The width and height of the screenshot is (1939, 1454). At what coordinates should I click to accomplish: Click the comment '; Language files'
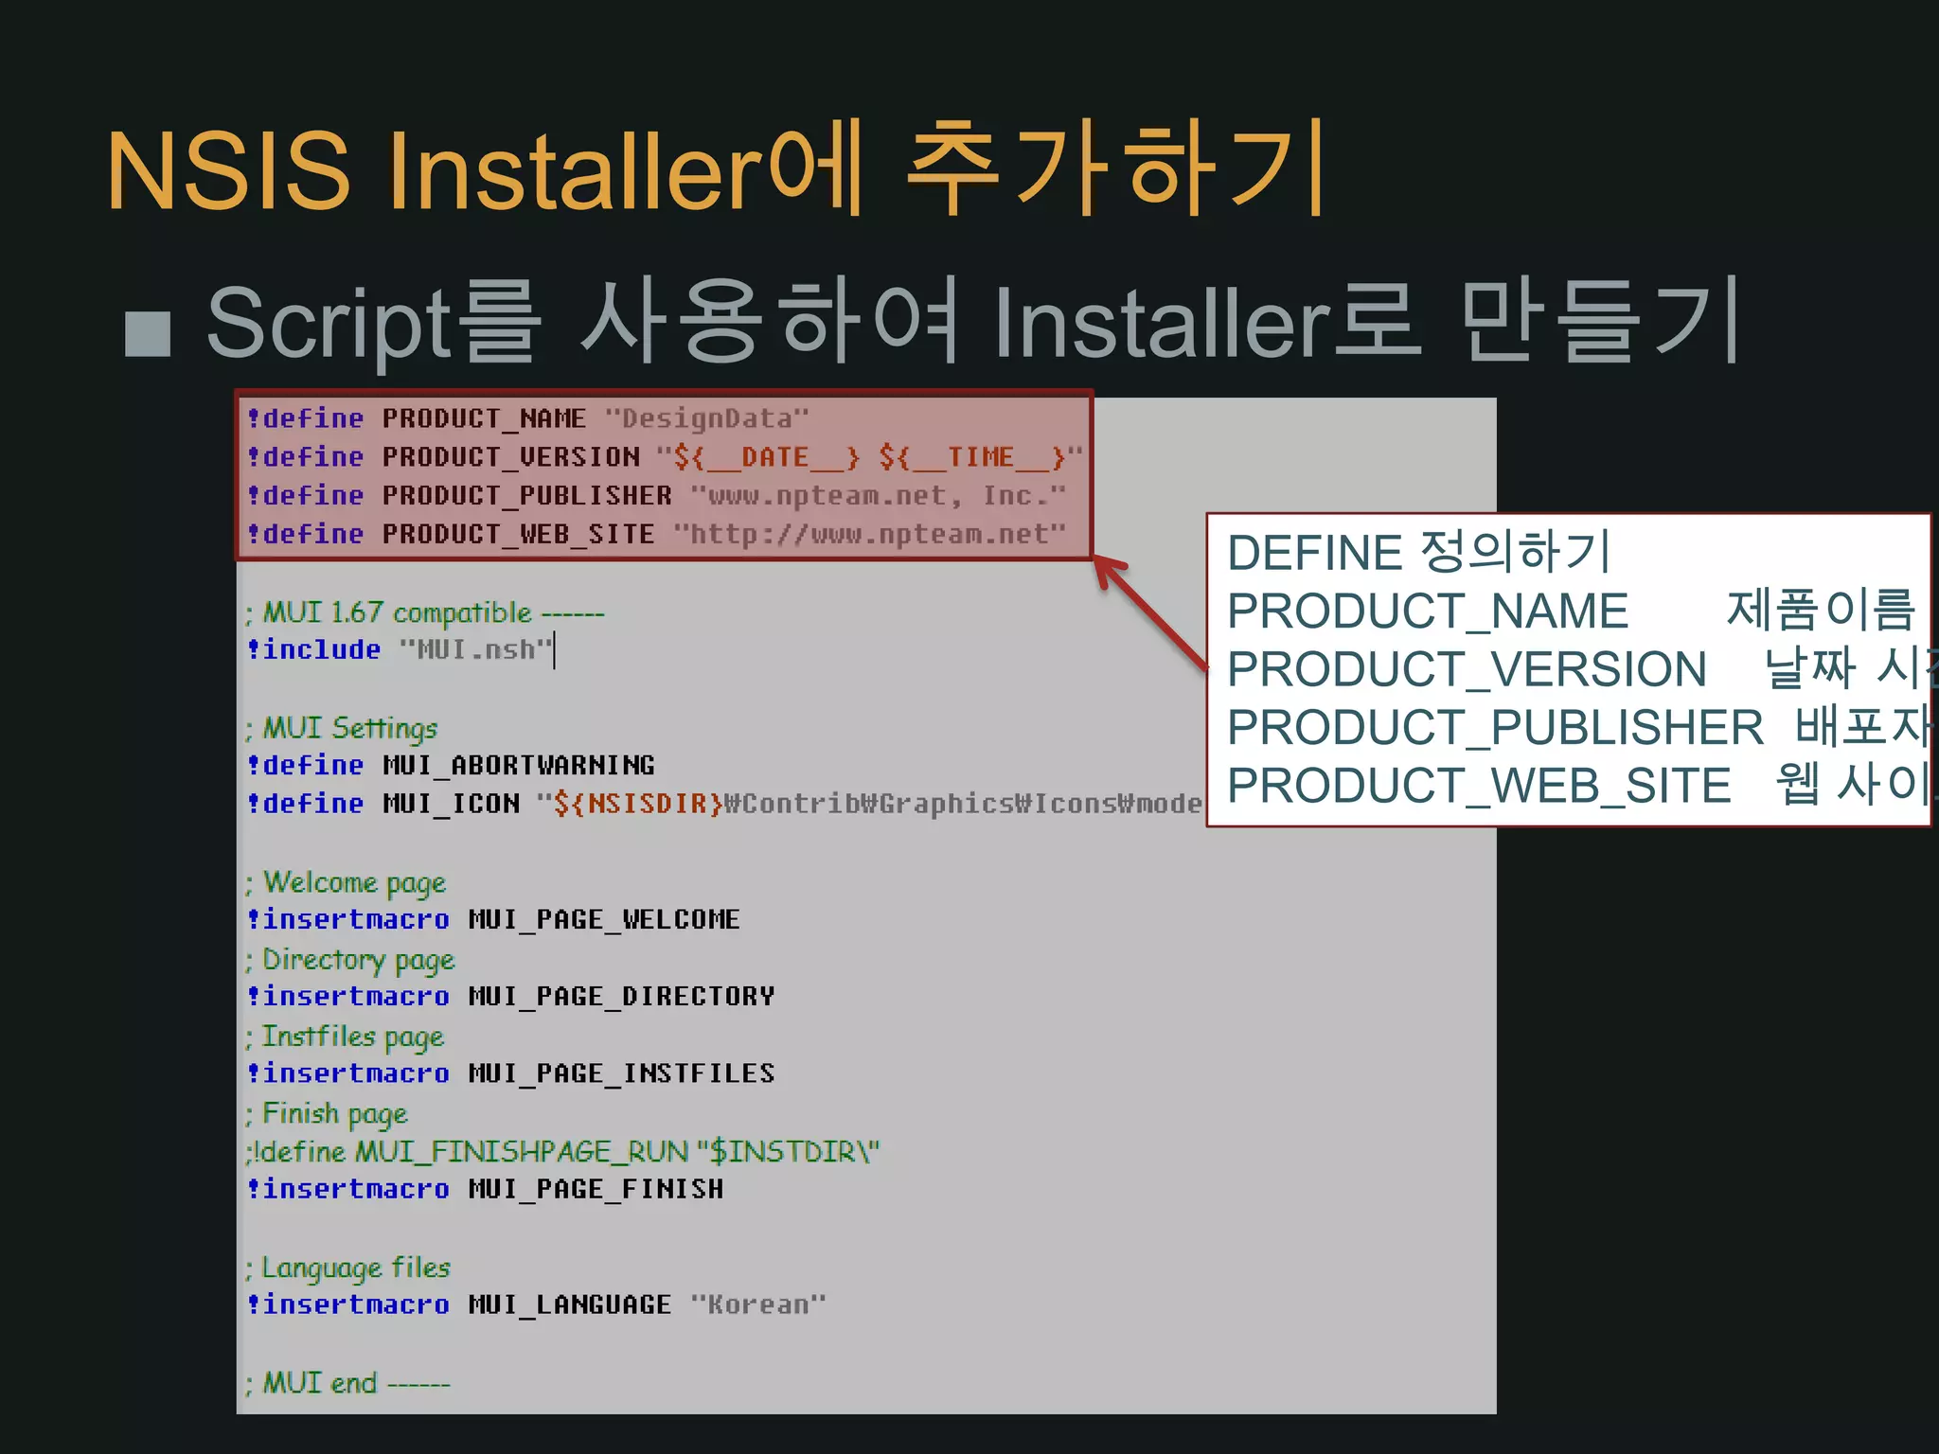[348, 1268]
